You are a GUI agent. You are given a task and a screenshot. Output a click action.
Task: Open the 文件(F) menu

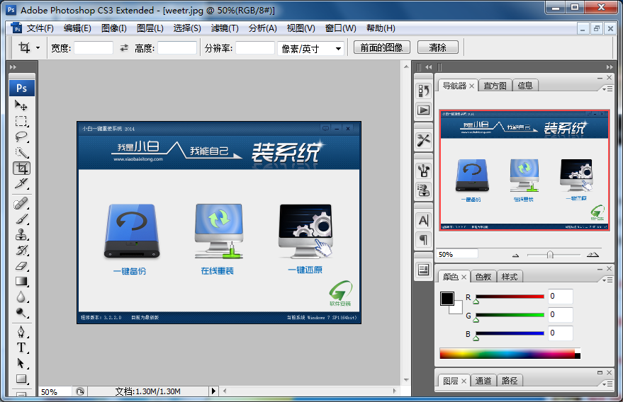pyautogui.click(x=40, y=28)
